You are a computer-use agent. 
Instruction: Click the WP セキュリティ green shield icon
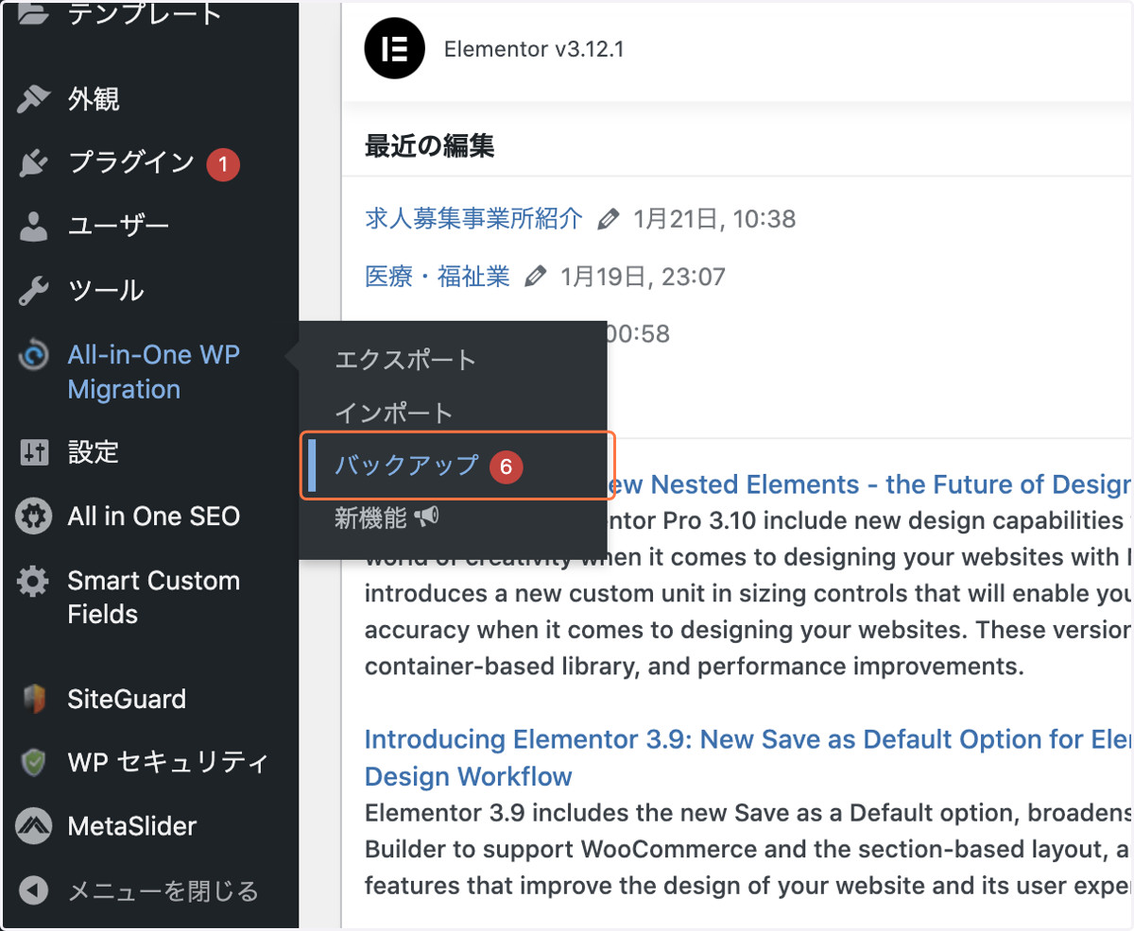coord(33,762)
